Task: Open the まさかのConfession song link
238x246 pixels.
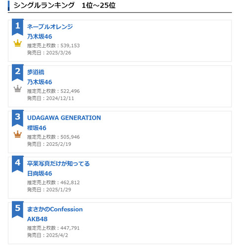Action: point(55,209)
